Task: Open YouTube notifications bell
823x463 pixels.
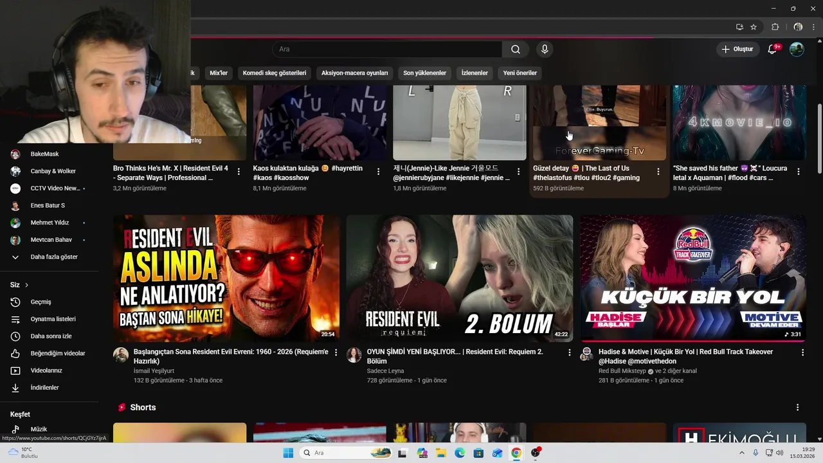Action: point(773,50)
